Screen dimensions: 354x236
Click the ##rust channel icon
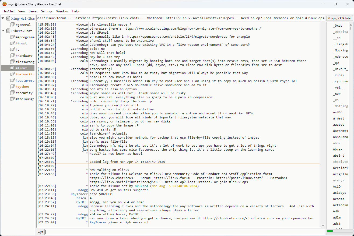coord(12,43)
